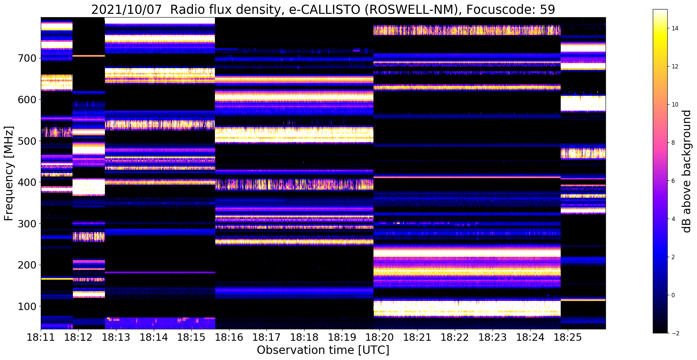697x360 pixels.
Task: Click the colorbar tick label −2
Action: (x=675, y=333)
